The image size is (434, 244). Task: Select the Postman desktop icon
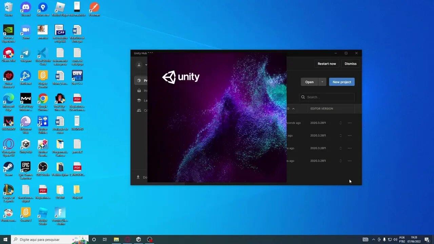(x=94, y=9)
